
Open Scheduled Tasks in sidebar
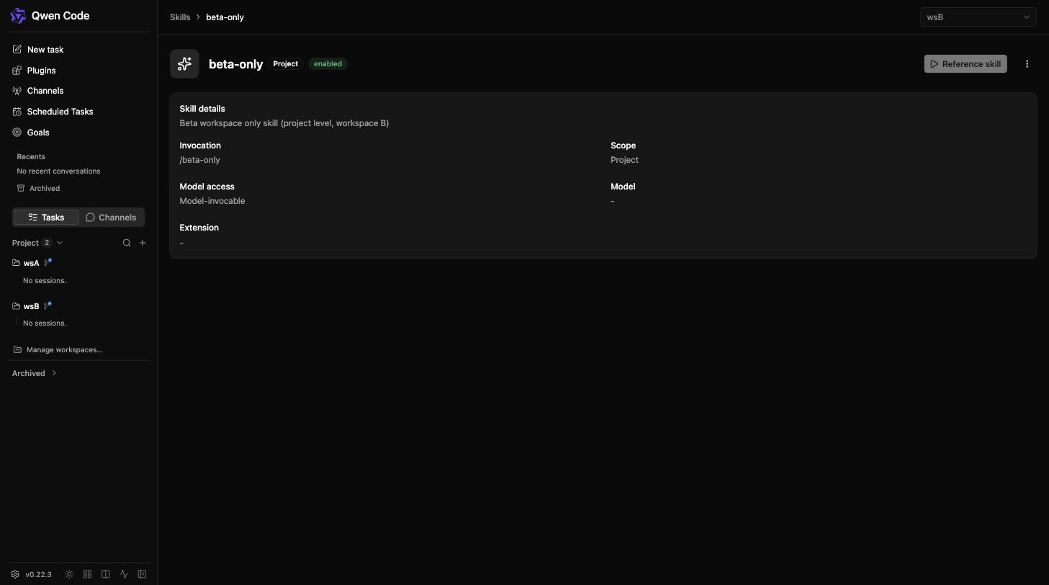60,112
